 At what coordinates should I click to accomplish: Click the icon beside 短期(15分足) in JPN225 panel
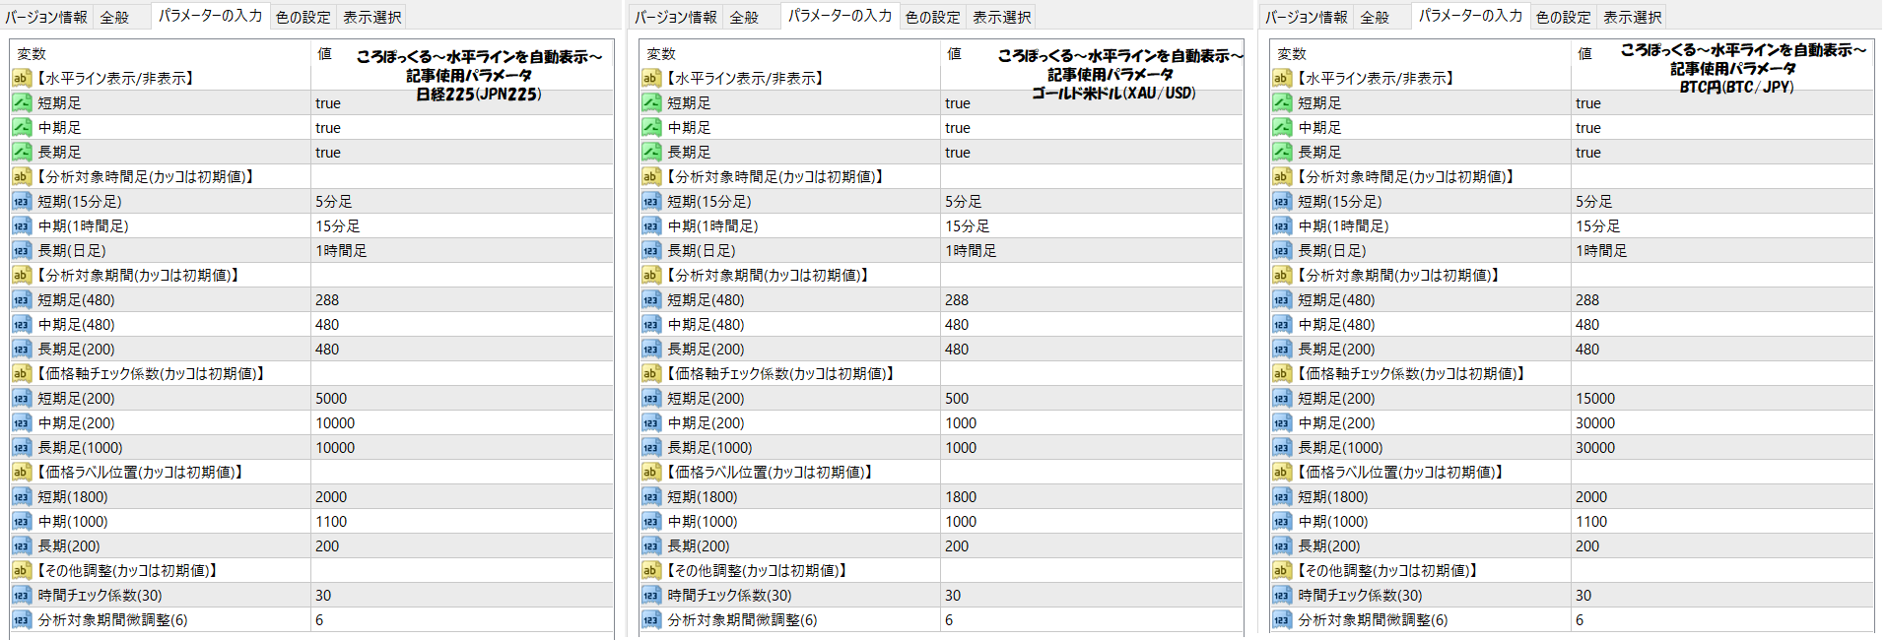coord(22,201)
